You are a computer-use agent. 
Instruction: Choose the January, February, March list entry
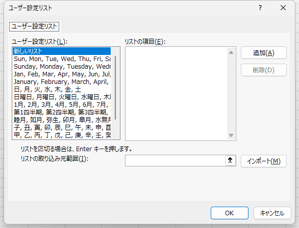(x=62, y=82)
